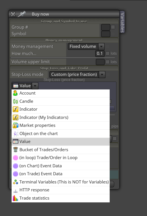The image size is (147, 216).
Task: Click the Object on the chart icon
Action: [x=16, y=134]
